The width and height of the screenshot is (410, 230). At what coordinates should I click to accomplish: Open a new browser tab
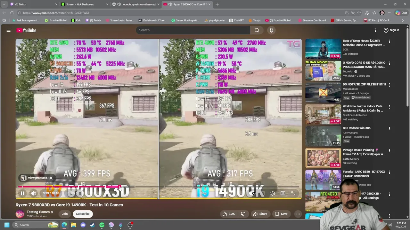tap(217, 4)
